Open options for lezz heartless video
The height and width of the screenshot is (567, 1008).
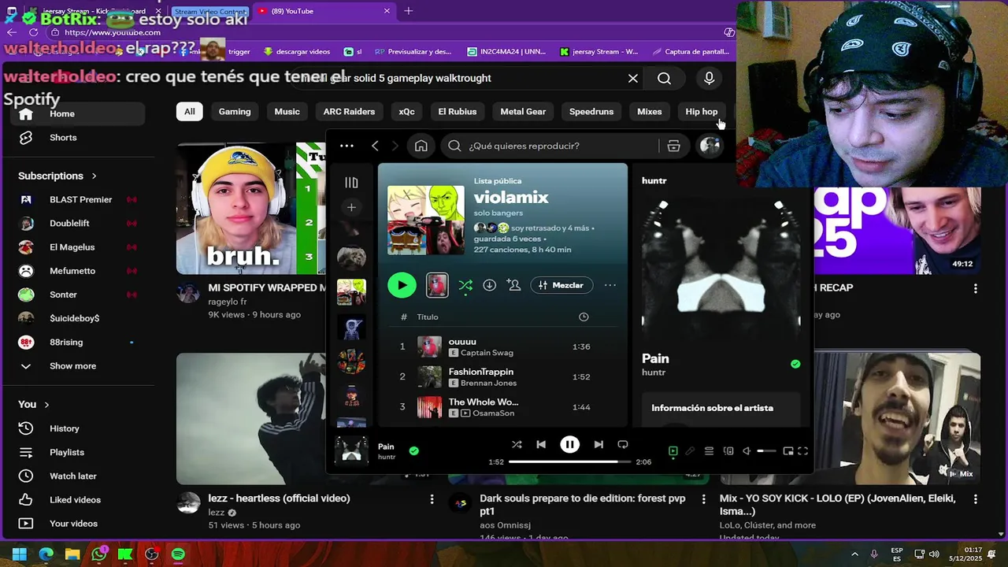click(432, 499)
